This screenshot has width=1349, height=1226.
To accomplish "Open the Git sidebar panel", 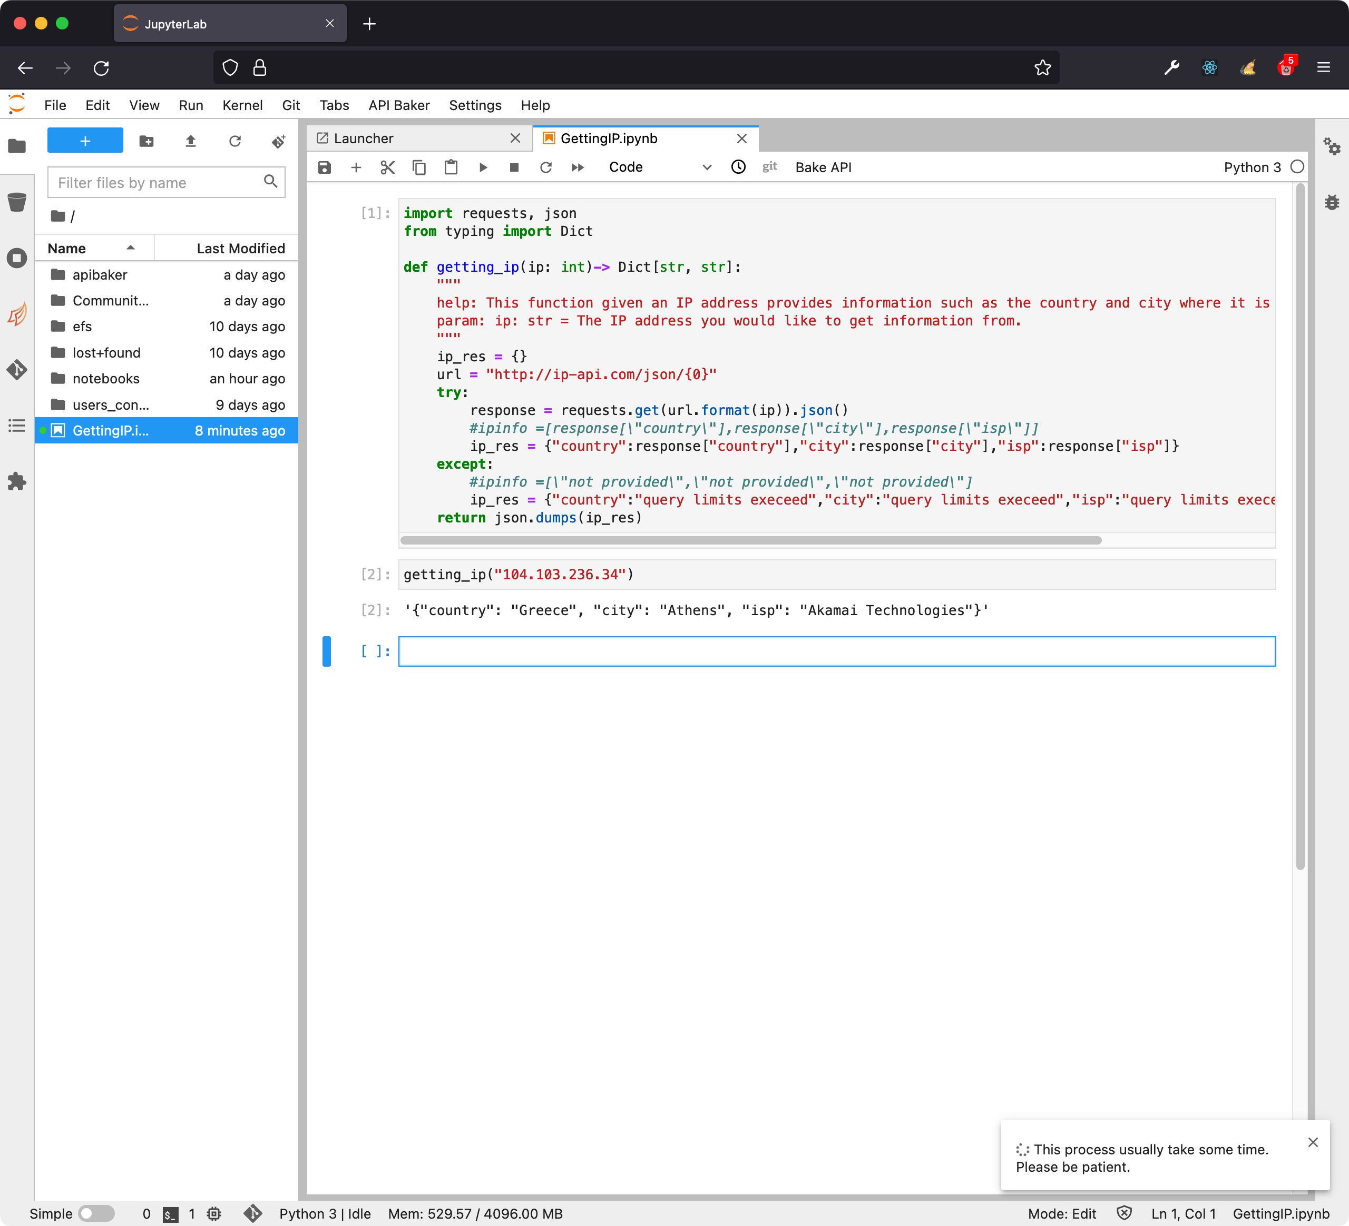I will pos(17,369).
